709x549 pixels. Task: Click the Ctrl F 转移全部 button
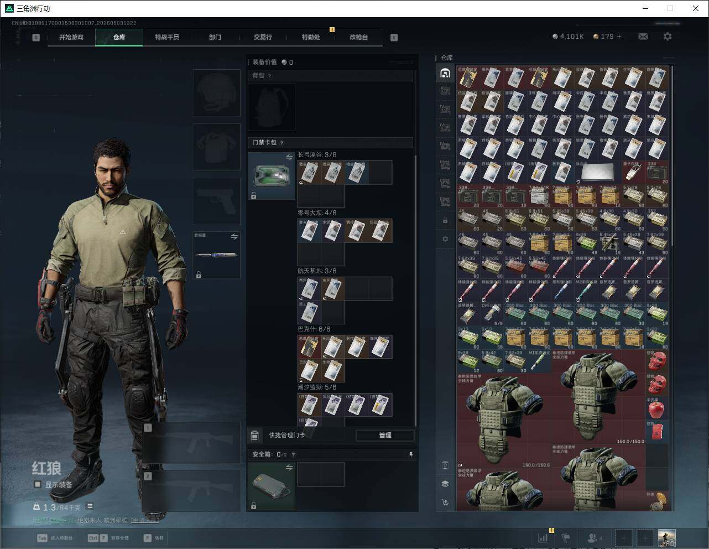point(108,538)
